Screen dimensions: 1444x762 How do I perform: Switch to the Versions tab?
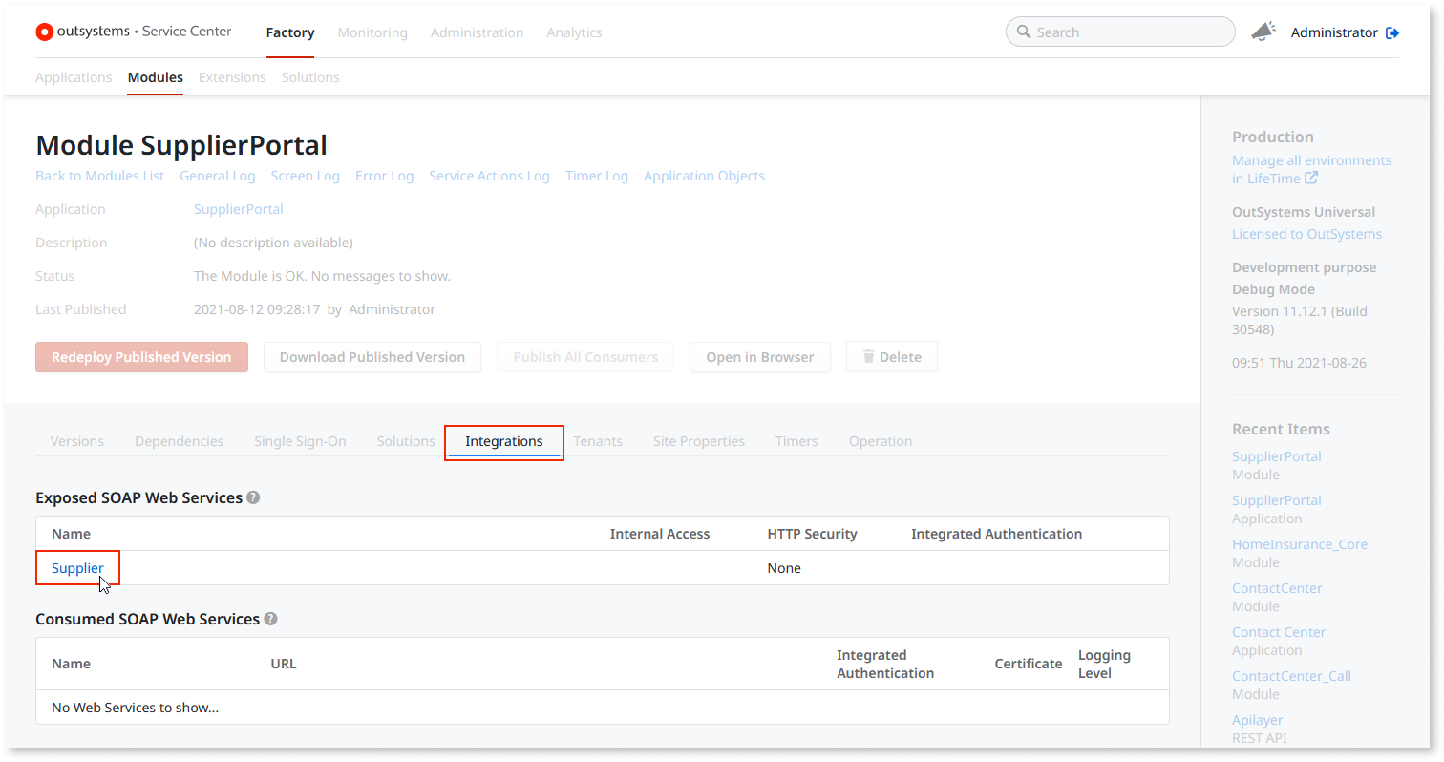pyautogui.click(x=76, y=440)
